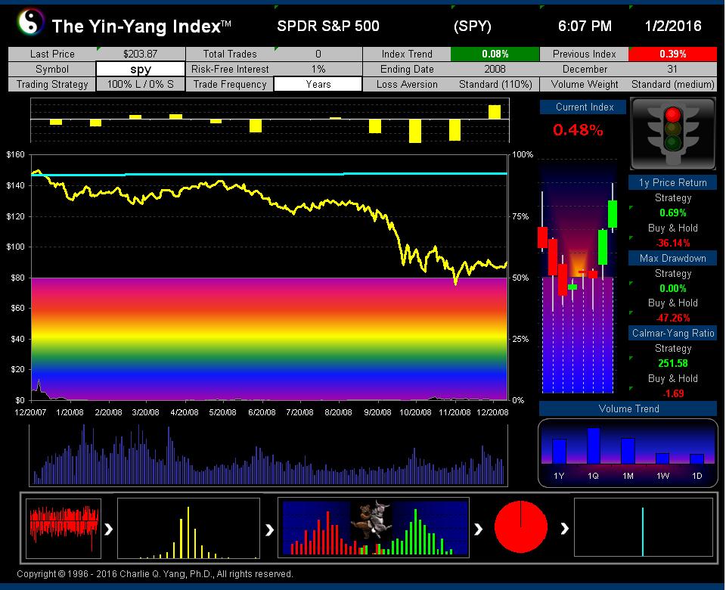Click the cyan index line on chart
The height and width of the screenshot is (590, 726).
tap(269, 174)
